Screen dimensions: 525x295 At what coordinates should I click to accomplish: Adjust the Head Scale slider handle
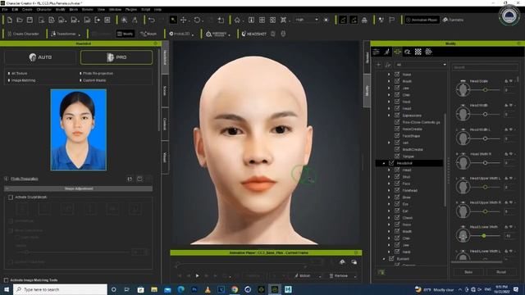point(485,90)
